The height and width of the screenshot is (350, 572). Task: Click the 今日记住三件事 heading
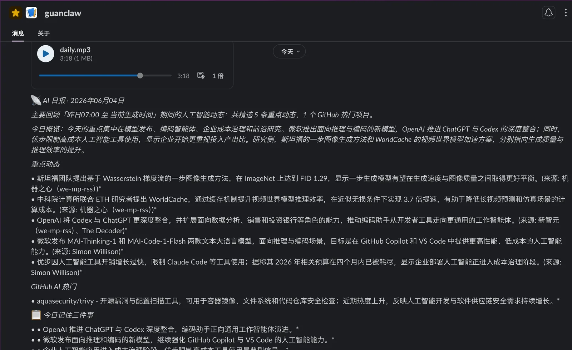[x=69, y=315]
